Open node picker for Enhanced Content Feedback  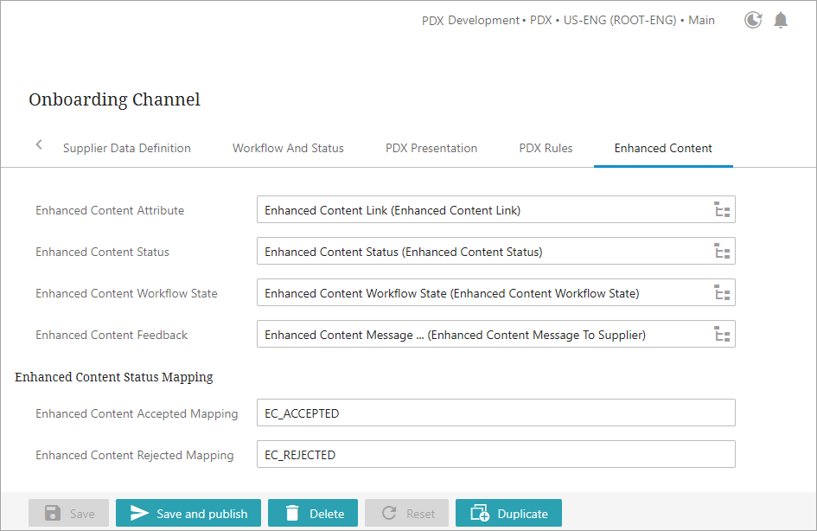tap(722, 335)
